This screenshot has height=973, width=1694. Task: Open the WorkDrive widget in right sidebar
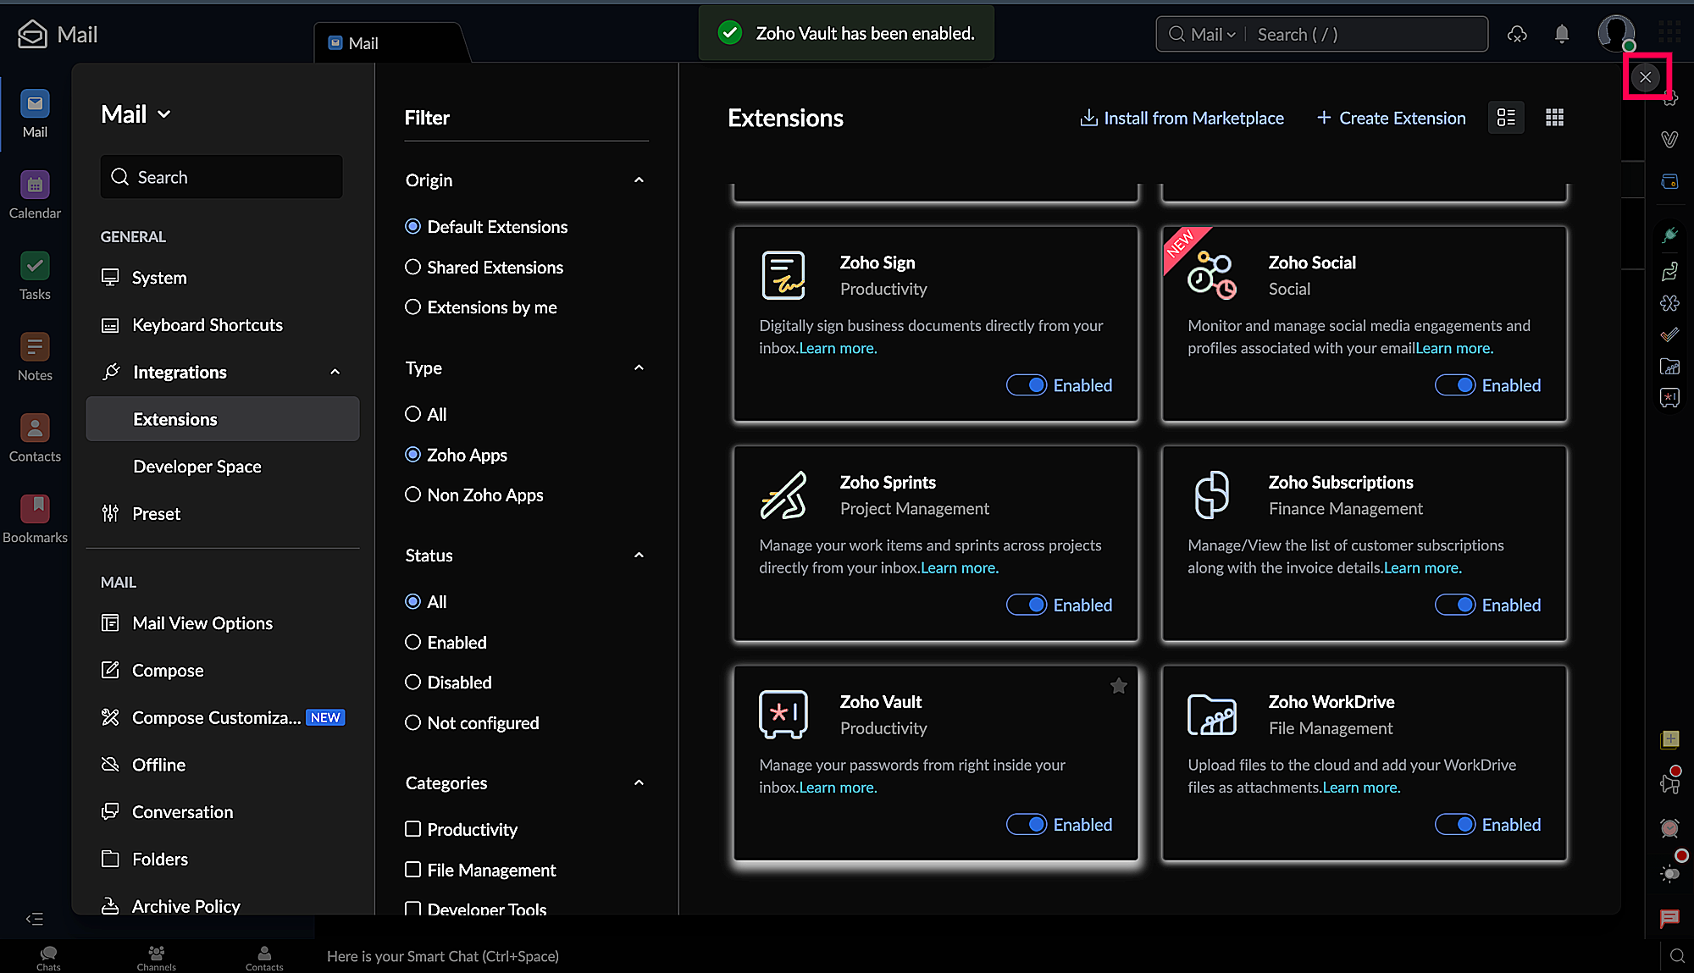1669,367
